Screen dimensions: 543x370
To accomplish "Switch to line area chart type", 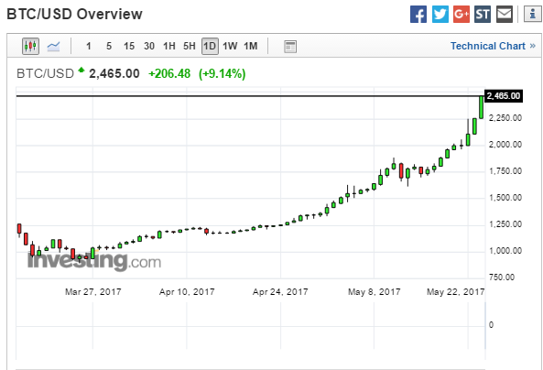I will (53, 46).
